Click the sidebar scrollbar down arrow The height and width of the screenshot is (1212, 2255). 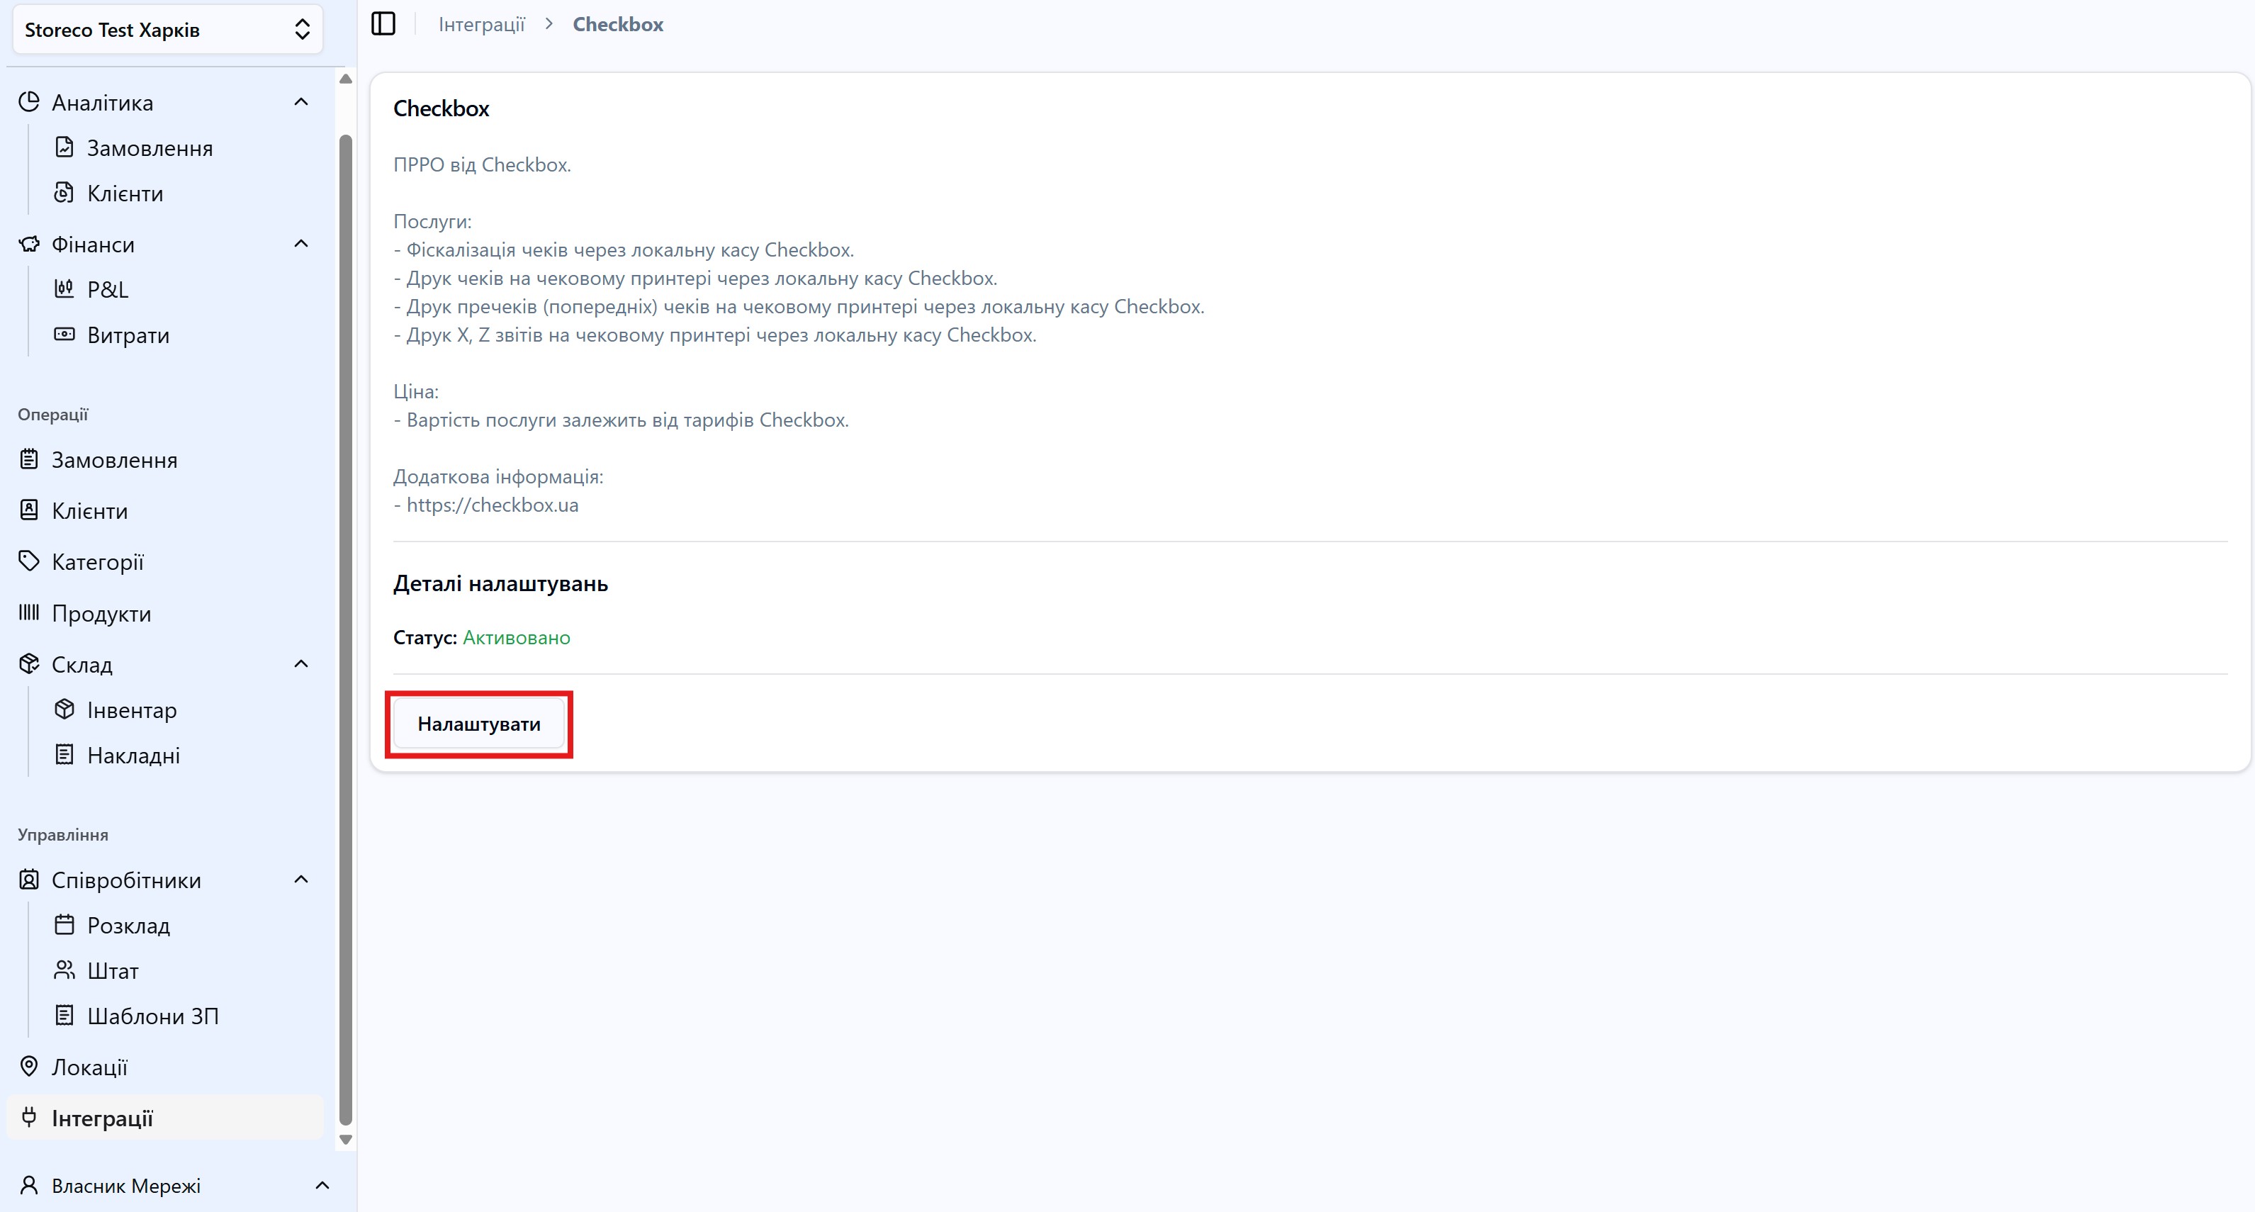[346, 1139]
